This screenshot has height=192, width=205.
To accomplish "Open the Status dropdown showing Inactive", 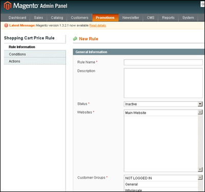I will 163,104.
